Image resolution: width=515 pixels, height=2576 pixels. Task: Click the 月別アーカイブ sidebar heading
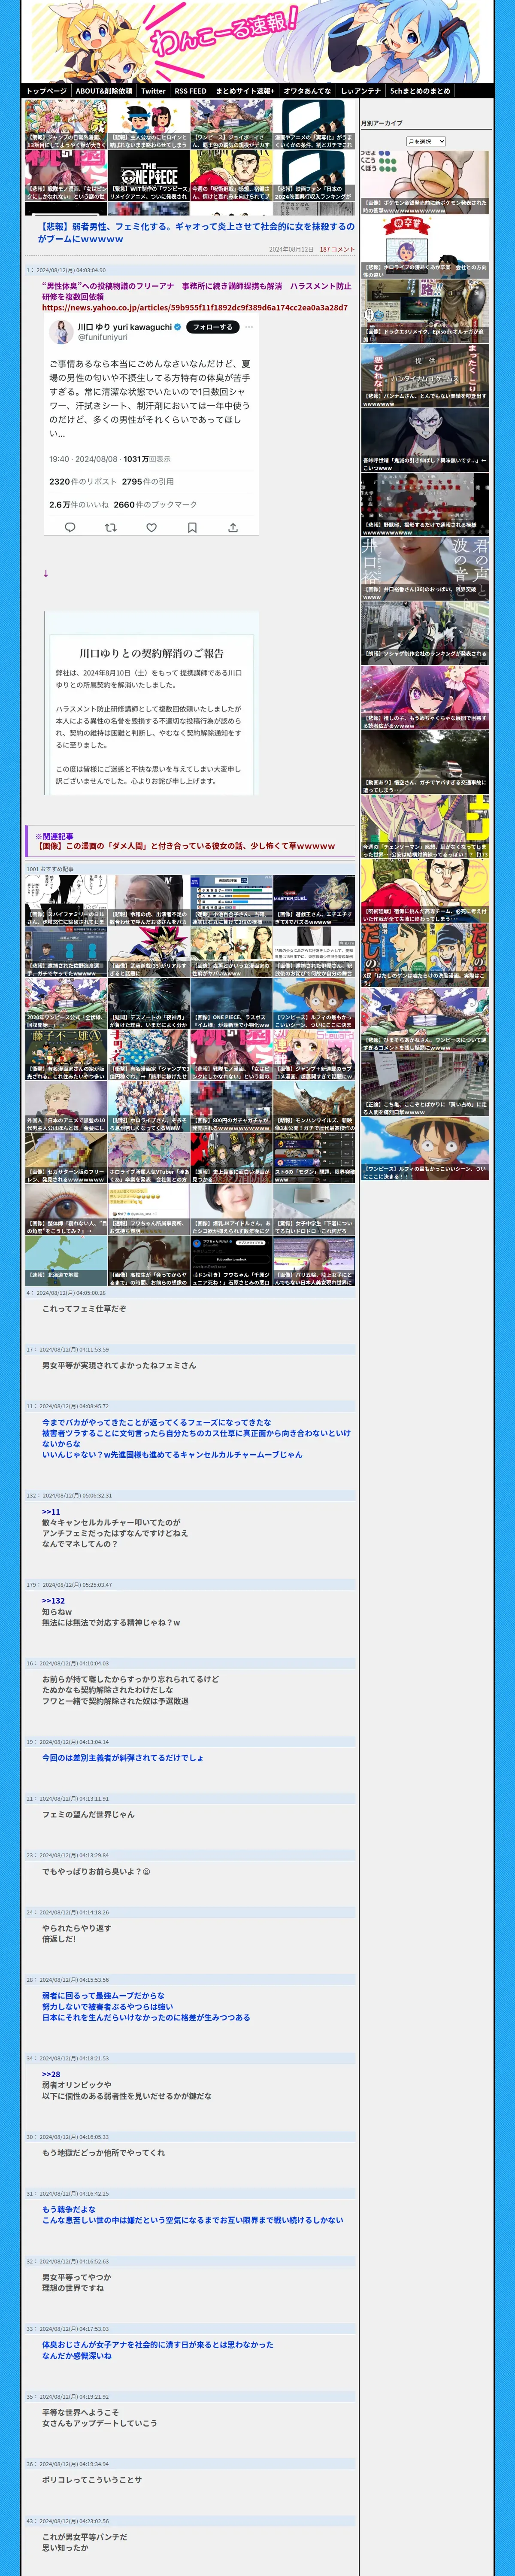click(382, 123)
